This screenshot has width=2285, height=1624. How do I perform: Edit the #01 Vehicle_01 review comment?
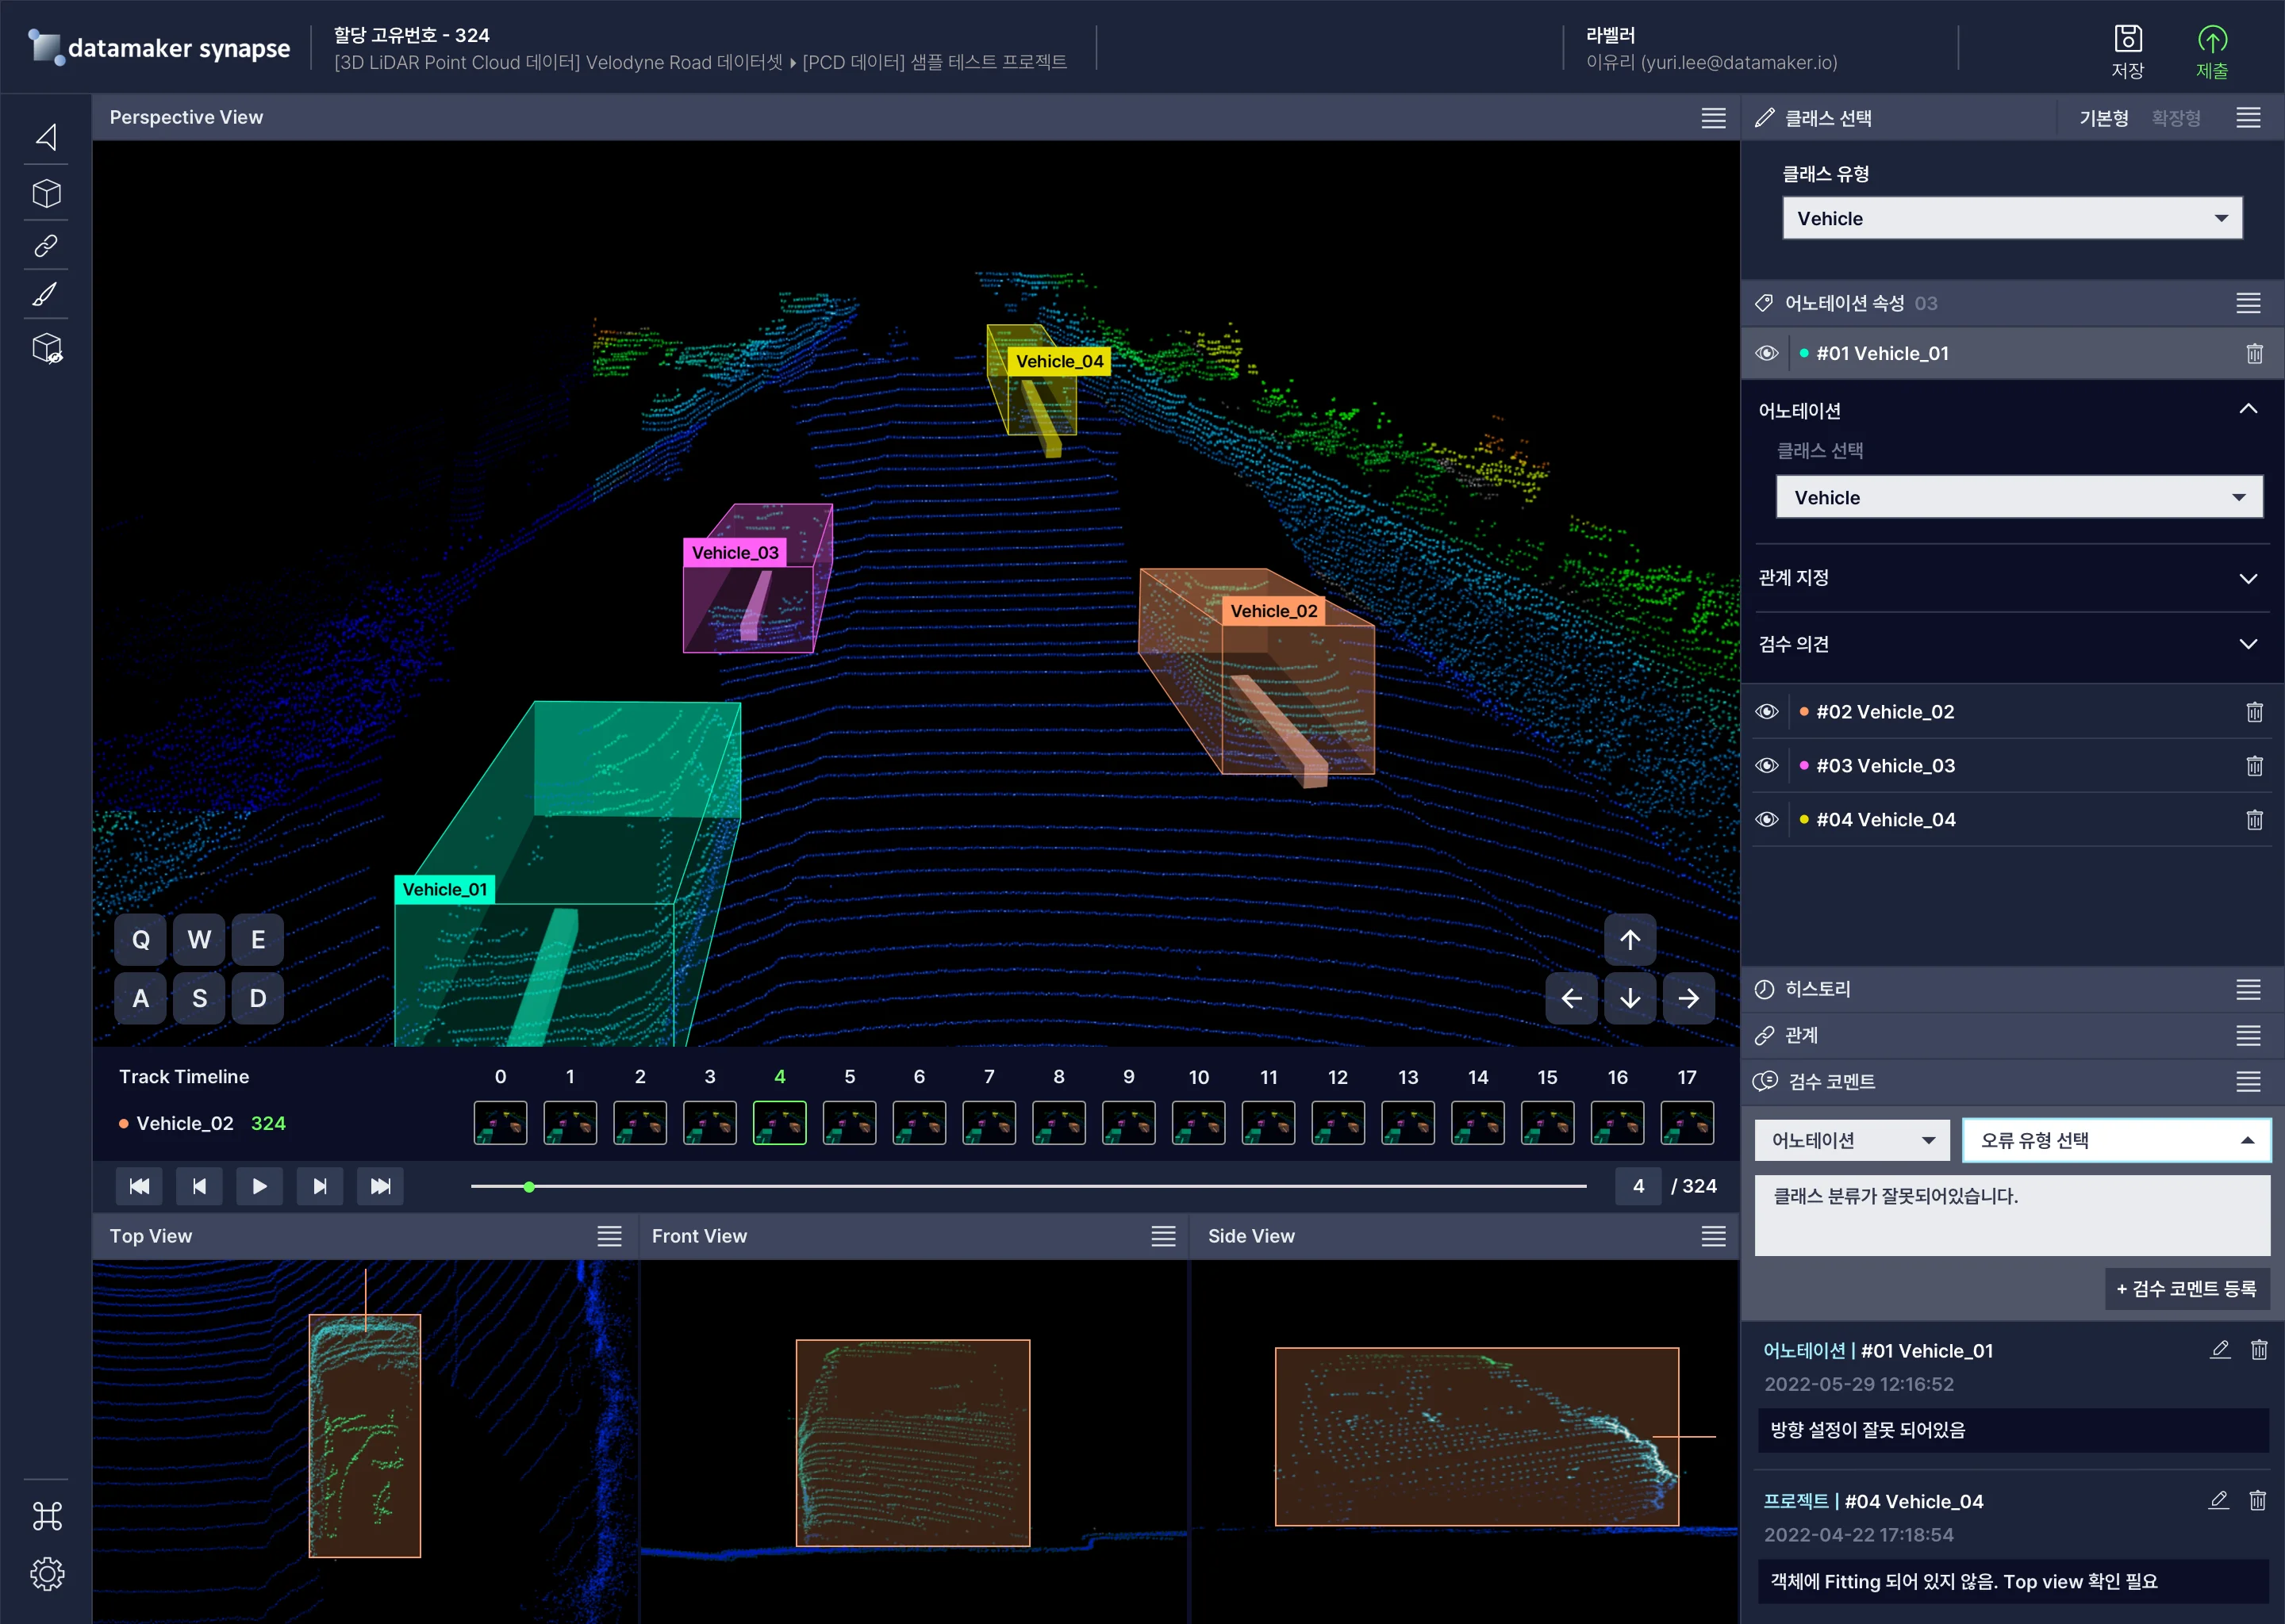[2220, 1350]
